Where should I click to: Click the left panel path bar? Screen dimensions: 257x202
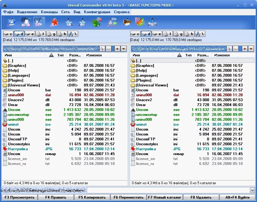pyautogui.click(x=51, y=49)
